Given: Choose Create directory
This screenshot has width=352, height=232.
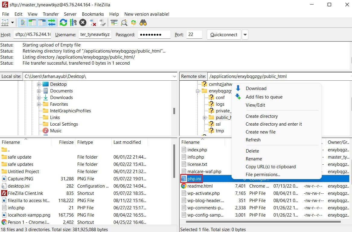Looking at the screenshot, I should (277, 116).
